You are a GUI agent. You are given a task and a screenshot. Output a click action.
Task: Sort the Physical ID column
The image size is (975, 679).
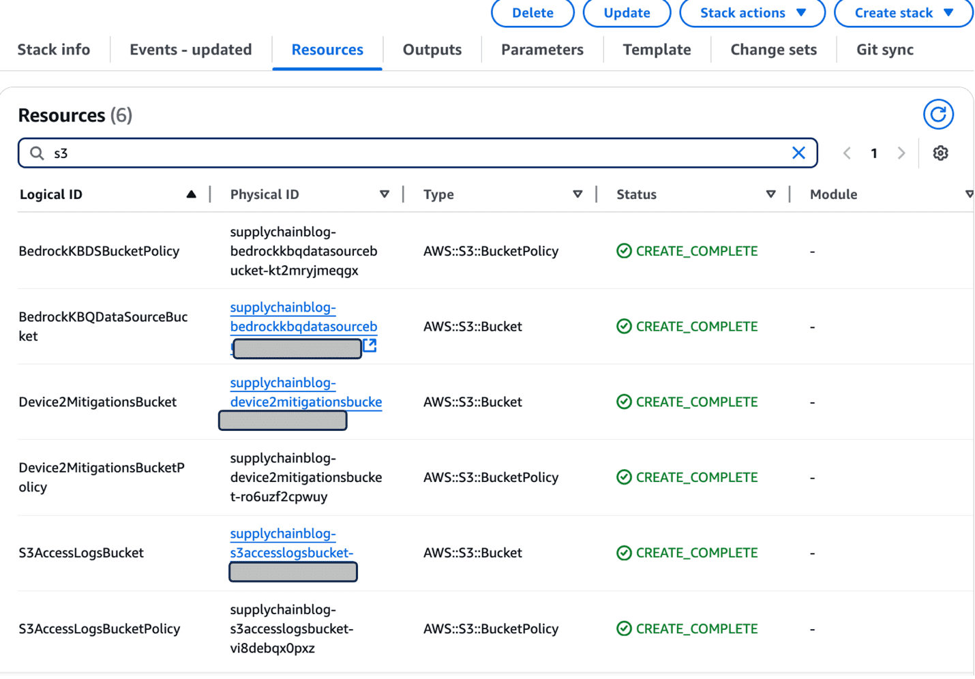(x=385, y=194)
